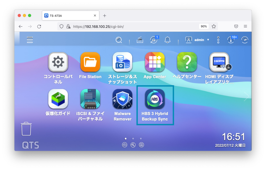The height and width of the screenshot is (170, 266).
Task: Open the dashboard gauge icon
Action: pos(245,40)
